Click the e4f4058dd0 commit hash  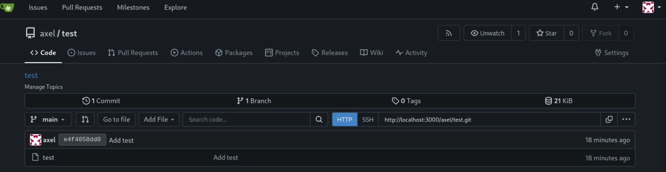coord(82,140)
